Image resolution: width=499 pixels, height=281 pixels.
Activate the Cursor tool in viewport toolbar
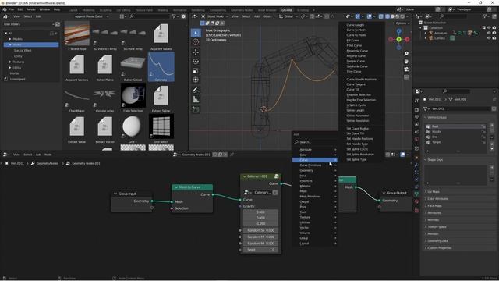196,41
